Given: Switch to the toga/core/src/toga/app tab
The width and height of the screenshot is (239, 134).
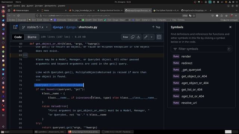Looking at the screenshot, I should pos(193,10).
